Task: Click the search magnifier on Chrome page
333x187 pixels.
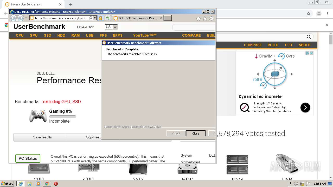Action: coord(309,37)
